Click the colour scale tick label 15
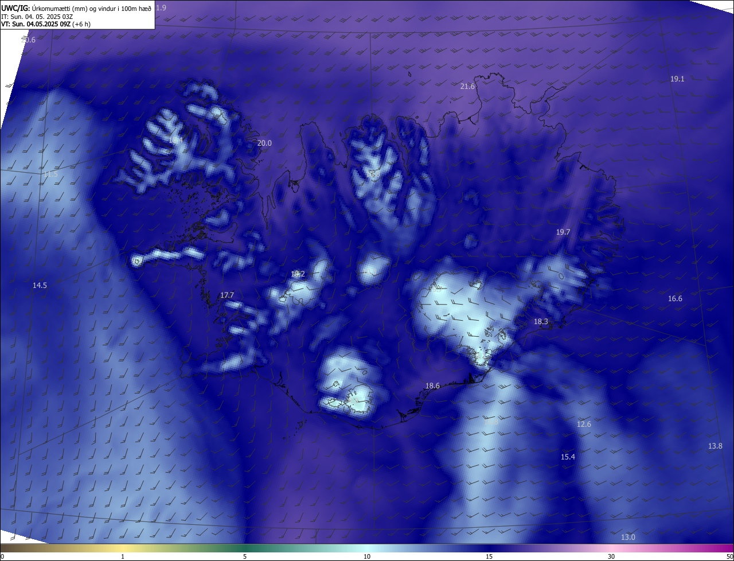Viewport: 734px width, 561px height. 489,556
